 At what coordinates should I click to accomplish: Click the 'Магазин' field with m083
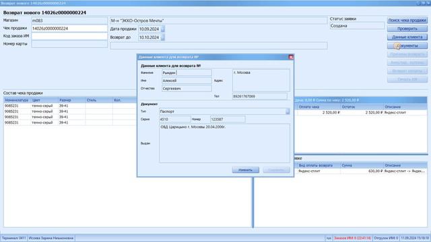point(69,21)
